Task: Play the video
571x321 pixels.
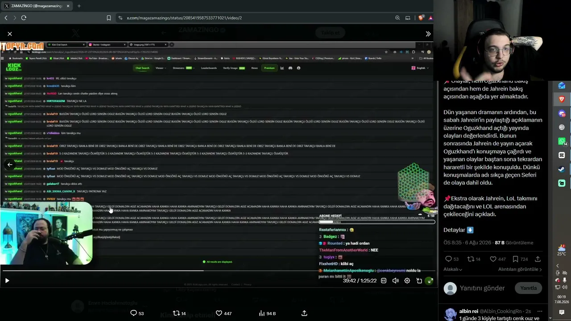Action: (7, 280)
